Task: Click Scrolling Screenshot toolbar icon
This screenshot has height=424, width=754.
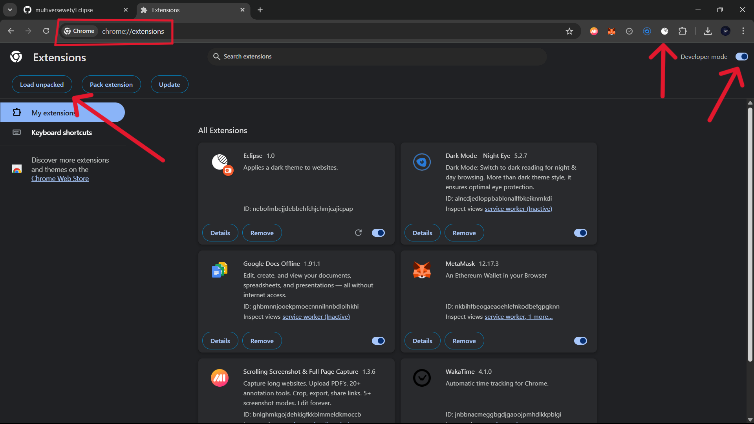Action: pyautogui.click(x=594, y=31)
